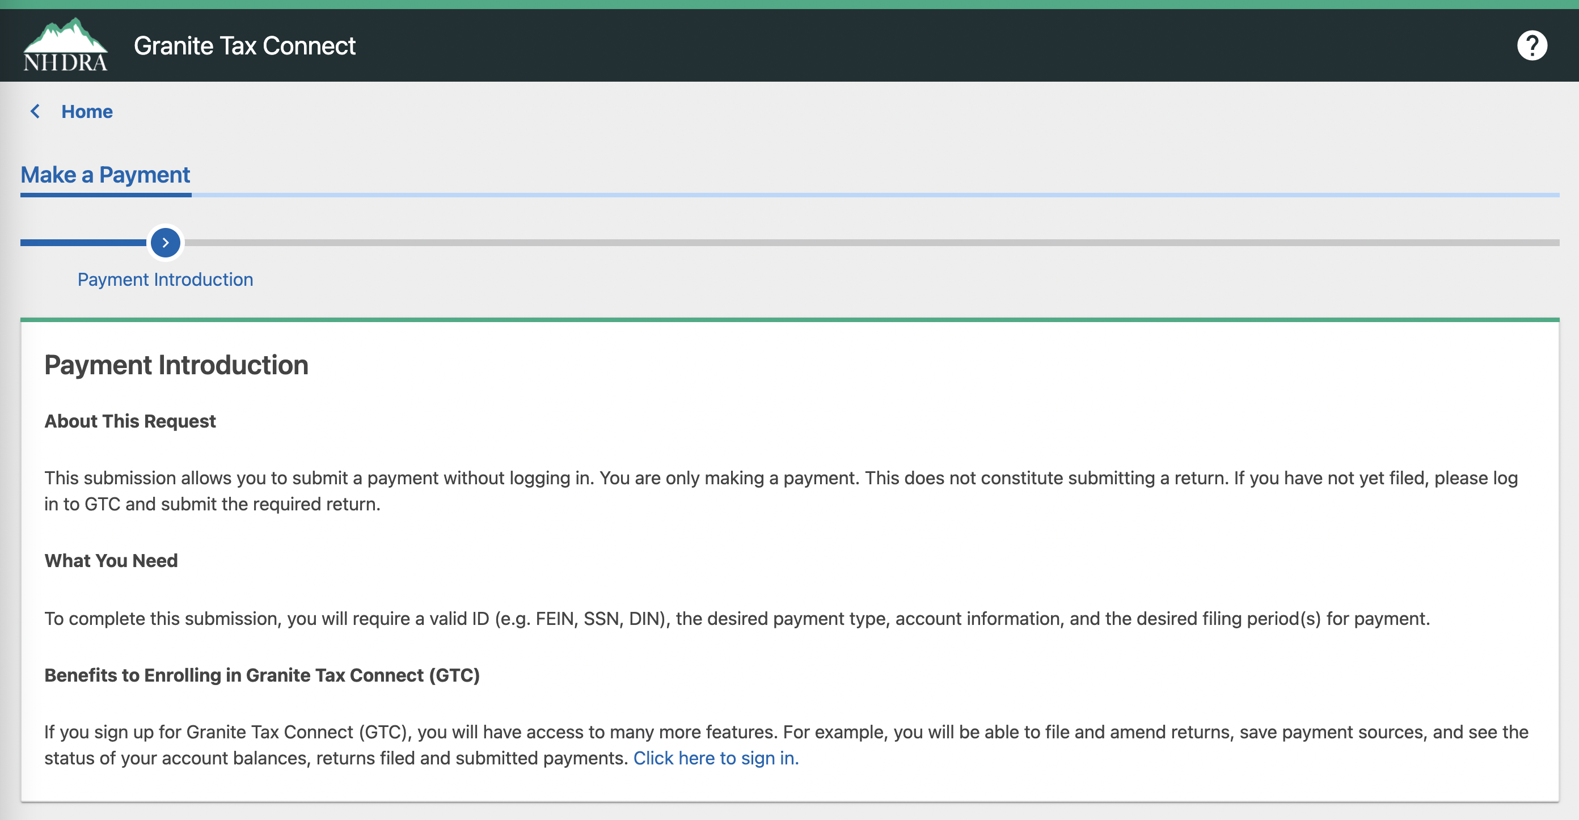Screen dimensions: 1579x820
Task: Click the About This Request subheading
Action: point(130,421)
